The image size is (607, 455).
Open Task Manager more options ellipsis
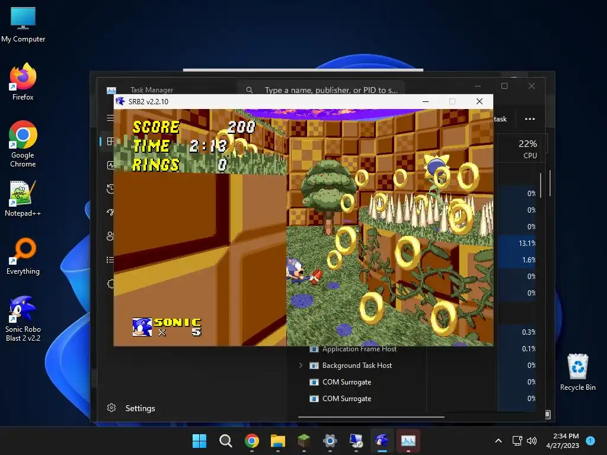529,118
